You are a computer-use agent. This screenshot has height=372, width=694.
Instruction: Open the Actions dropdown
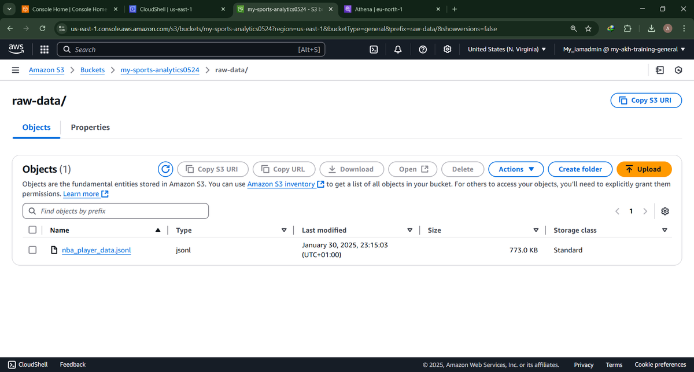click(x=516, y=169)
